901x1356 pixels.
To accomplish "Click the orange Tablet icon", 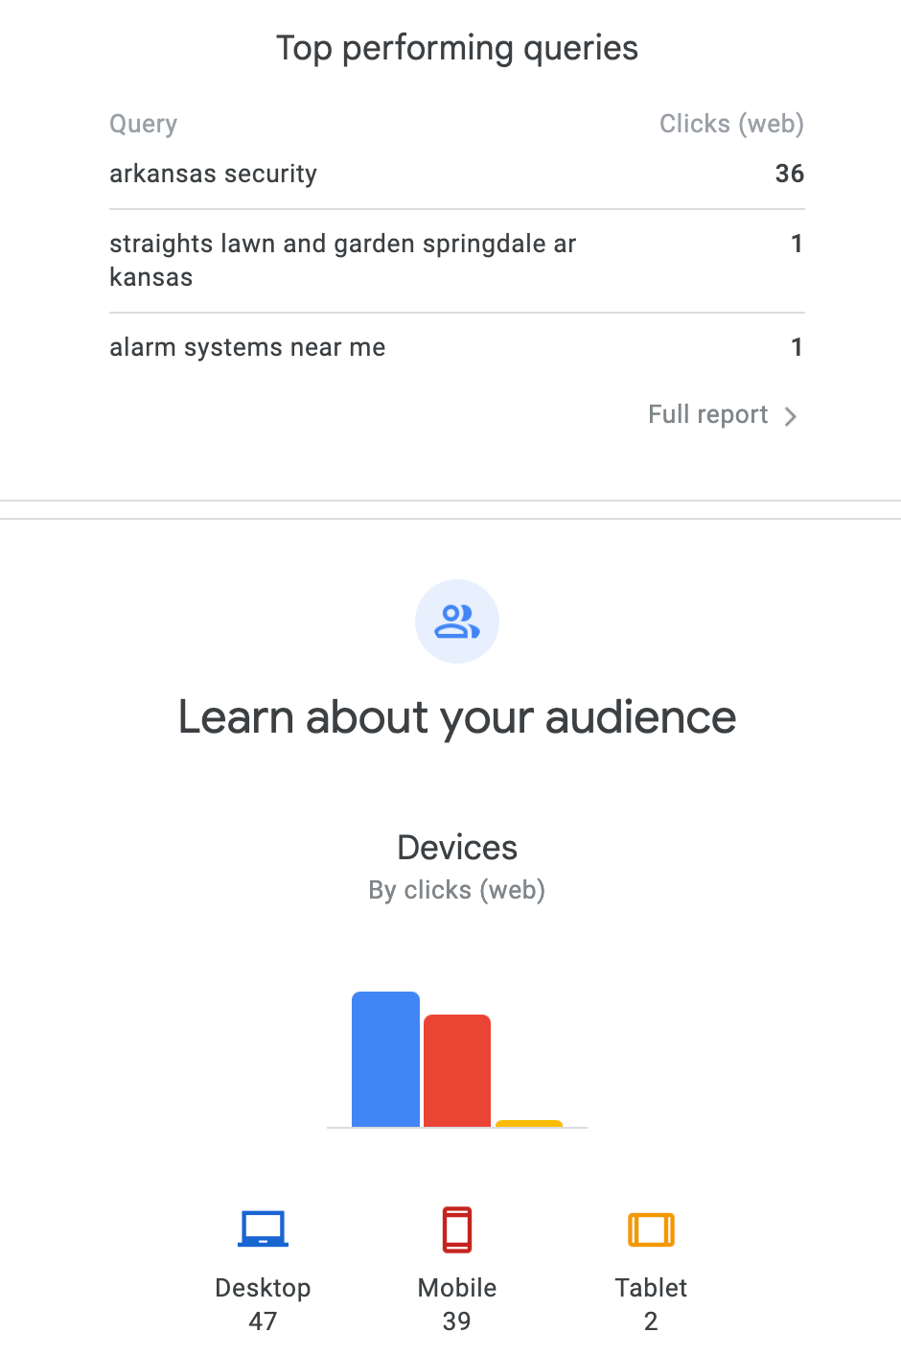I will pyautogui.click(x=651, y=1228).
